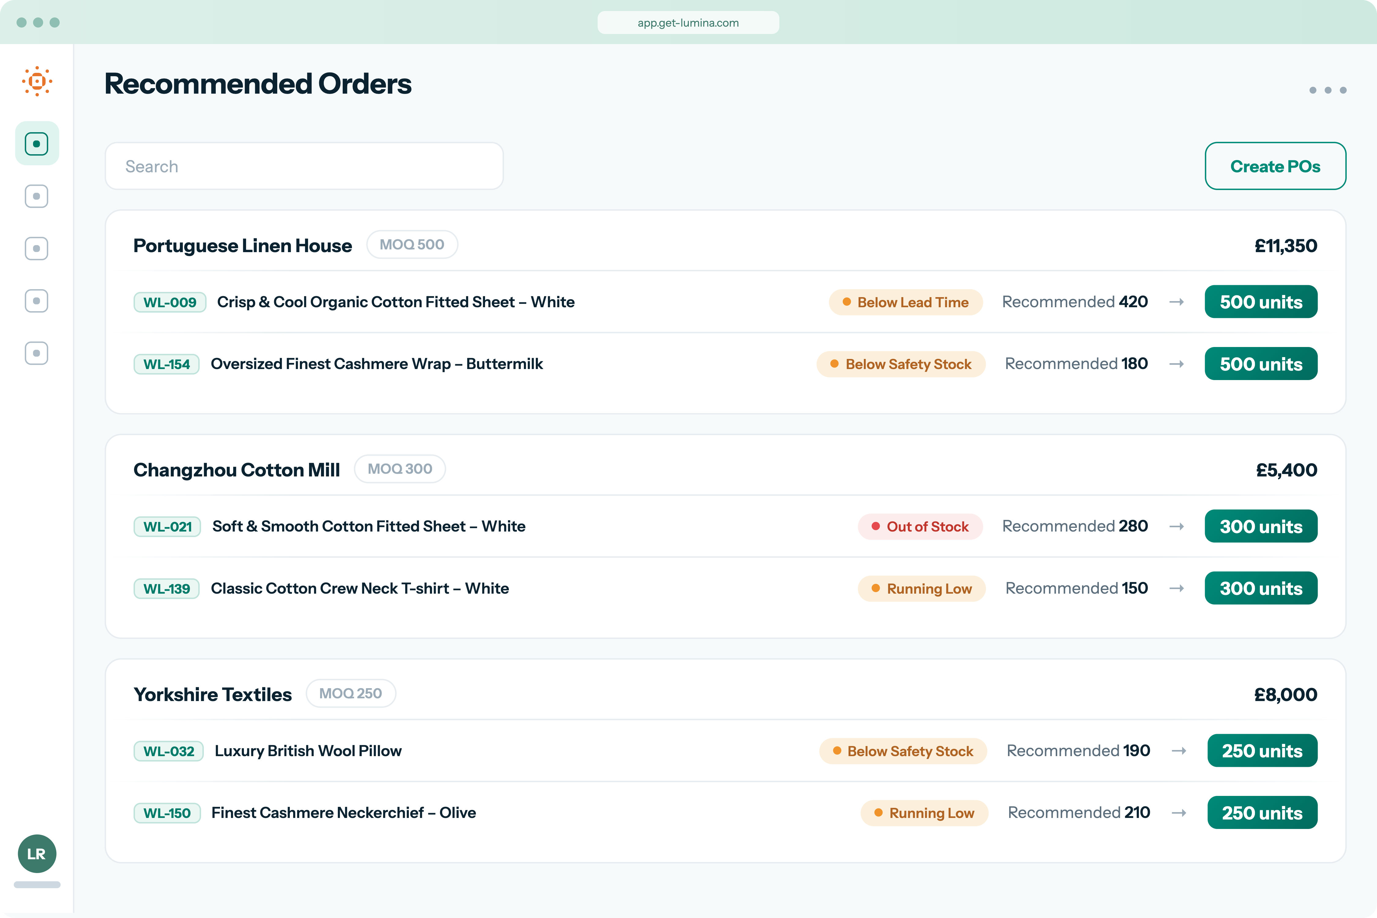Viewport: 1377px width, 918px height.
Task: Click the £5,400 order total
Action: tap(1286, 469)
